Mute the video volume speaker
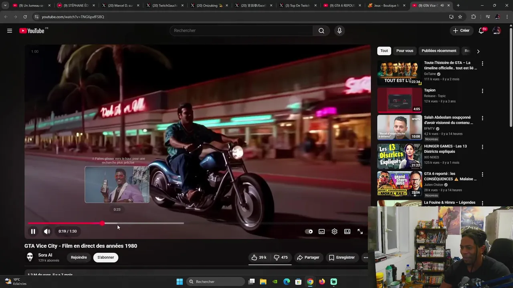This screenshot has width=513, height=288. click(47, 231)
